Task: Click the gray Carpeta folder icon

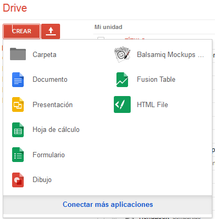Action: click(18, 54)
